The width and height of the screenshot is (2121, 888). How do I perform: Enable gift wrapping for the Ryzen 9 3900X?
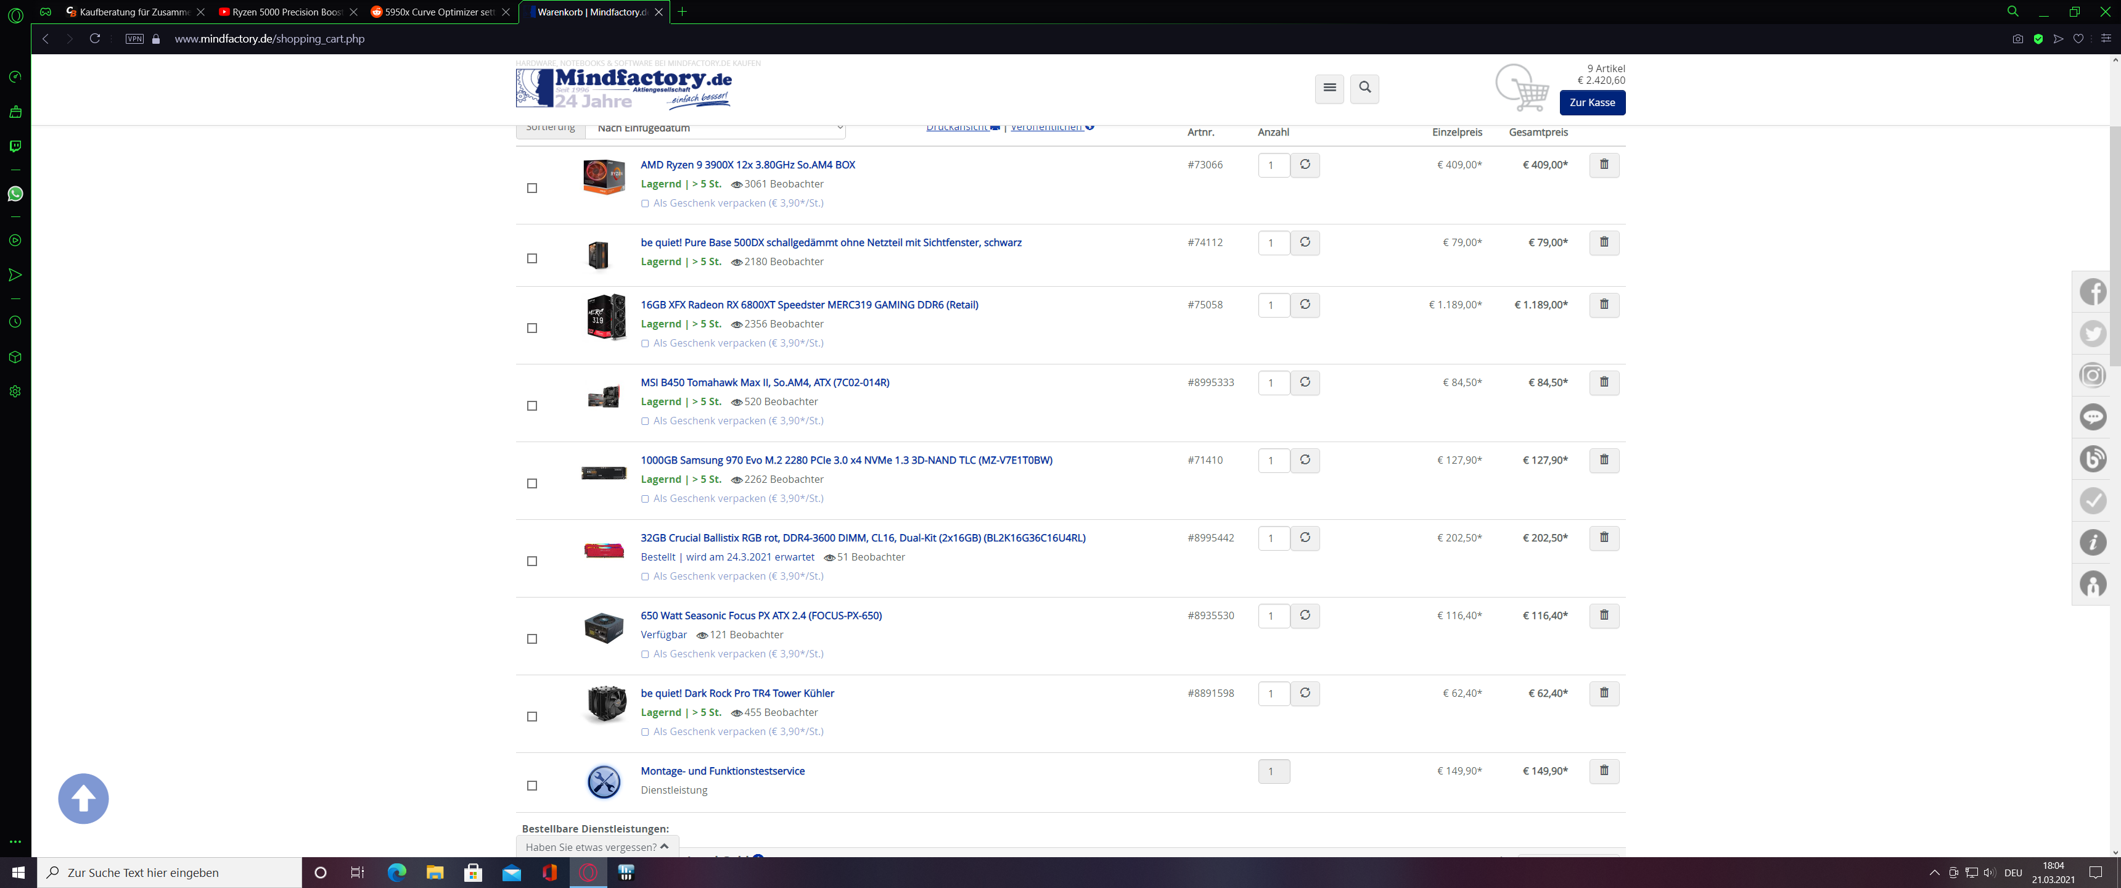645,203
